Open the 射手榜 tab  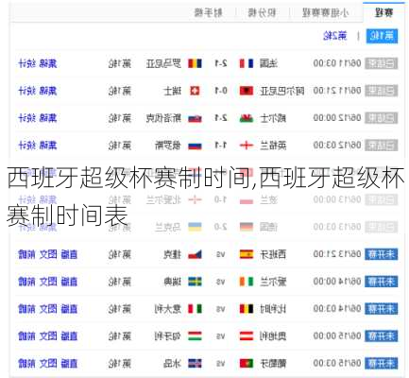coord(209,13)
